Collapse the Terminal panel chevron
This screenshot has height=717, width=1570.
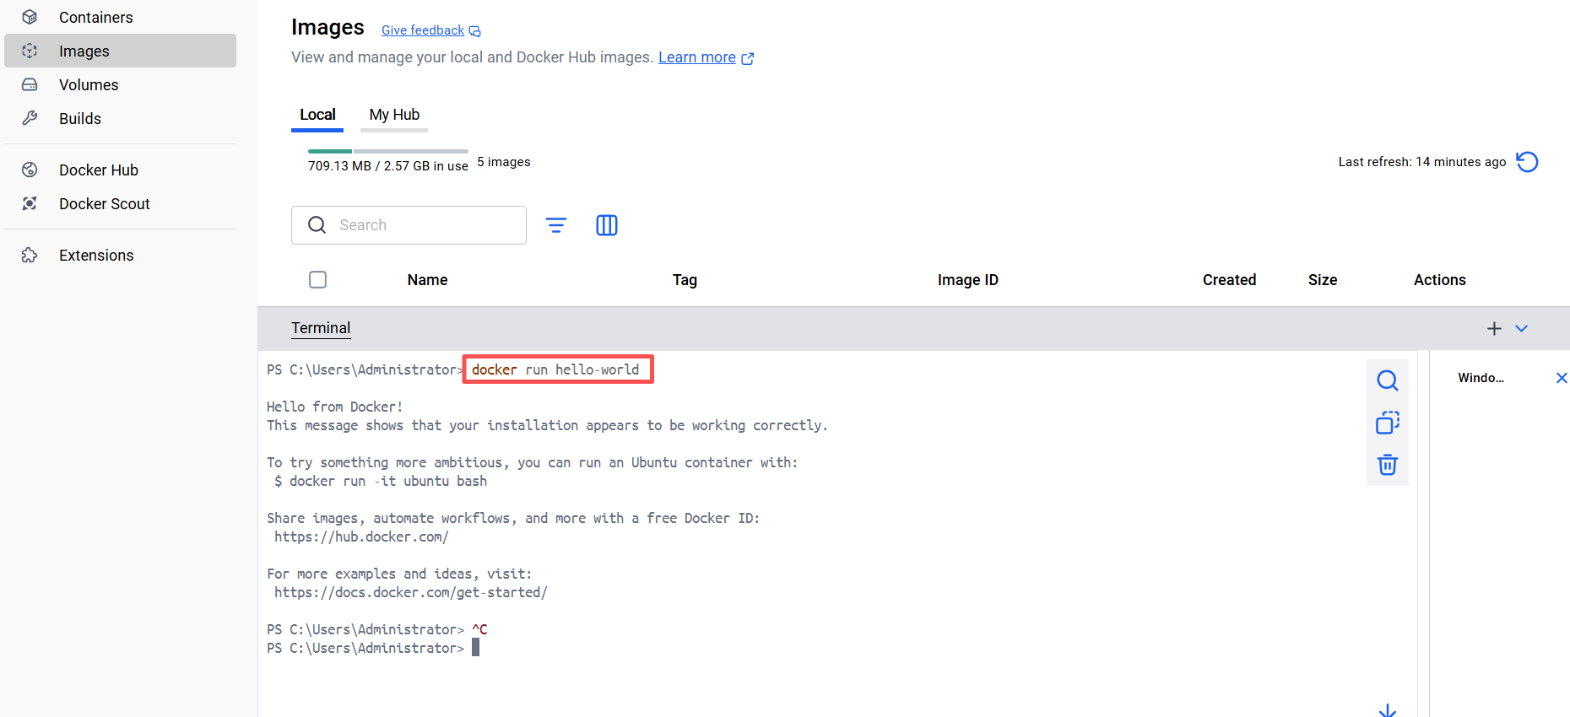point(1521,328)
